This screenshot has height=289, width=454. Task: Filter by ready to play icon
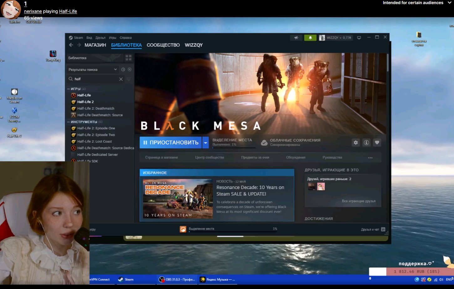130,70
